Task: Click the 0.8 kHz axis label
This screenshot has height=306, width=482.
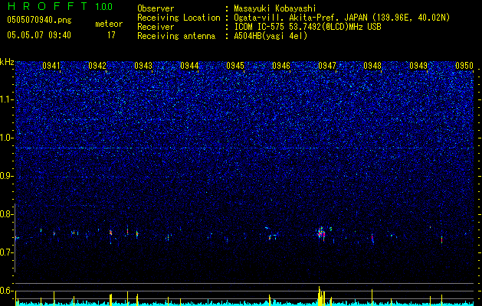Action: pos(7,214)
